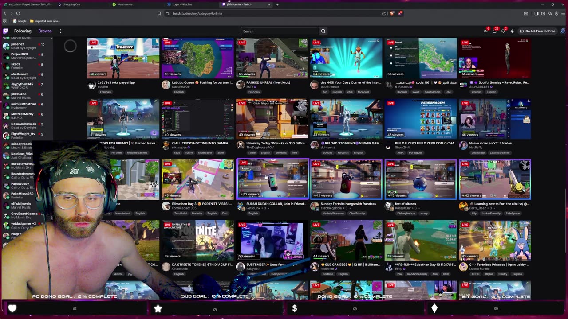
Task: Open Elimathon Day 3 stream thumbnail
Action: (x=197, y=179)
